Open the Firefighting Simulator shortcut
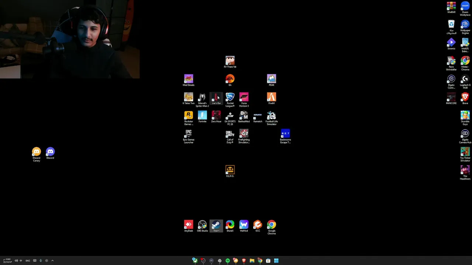This screenshot has width=472, height=265. 244,137
